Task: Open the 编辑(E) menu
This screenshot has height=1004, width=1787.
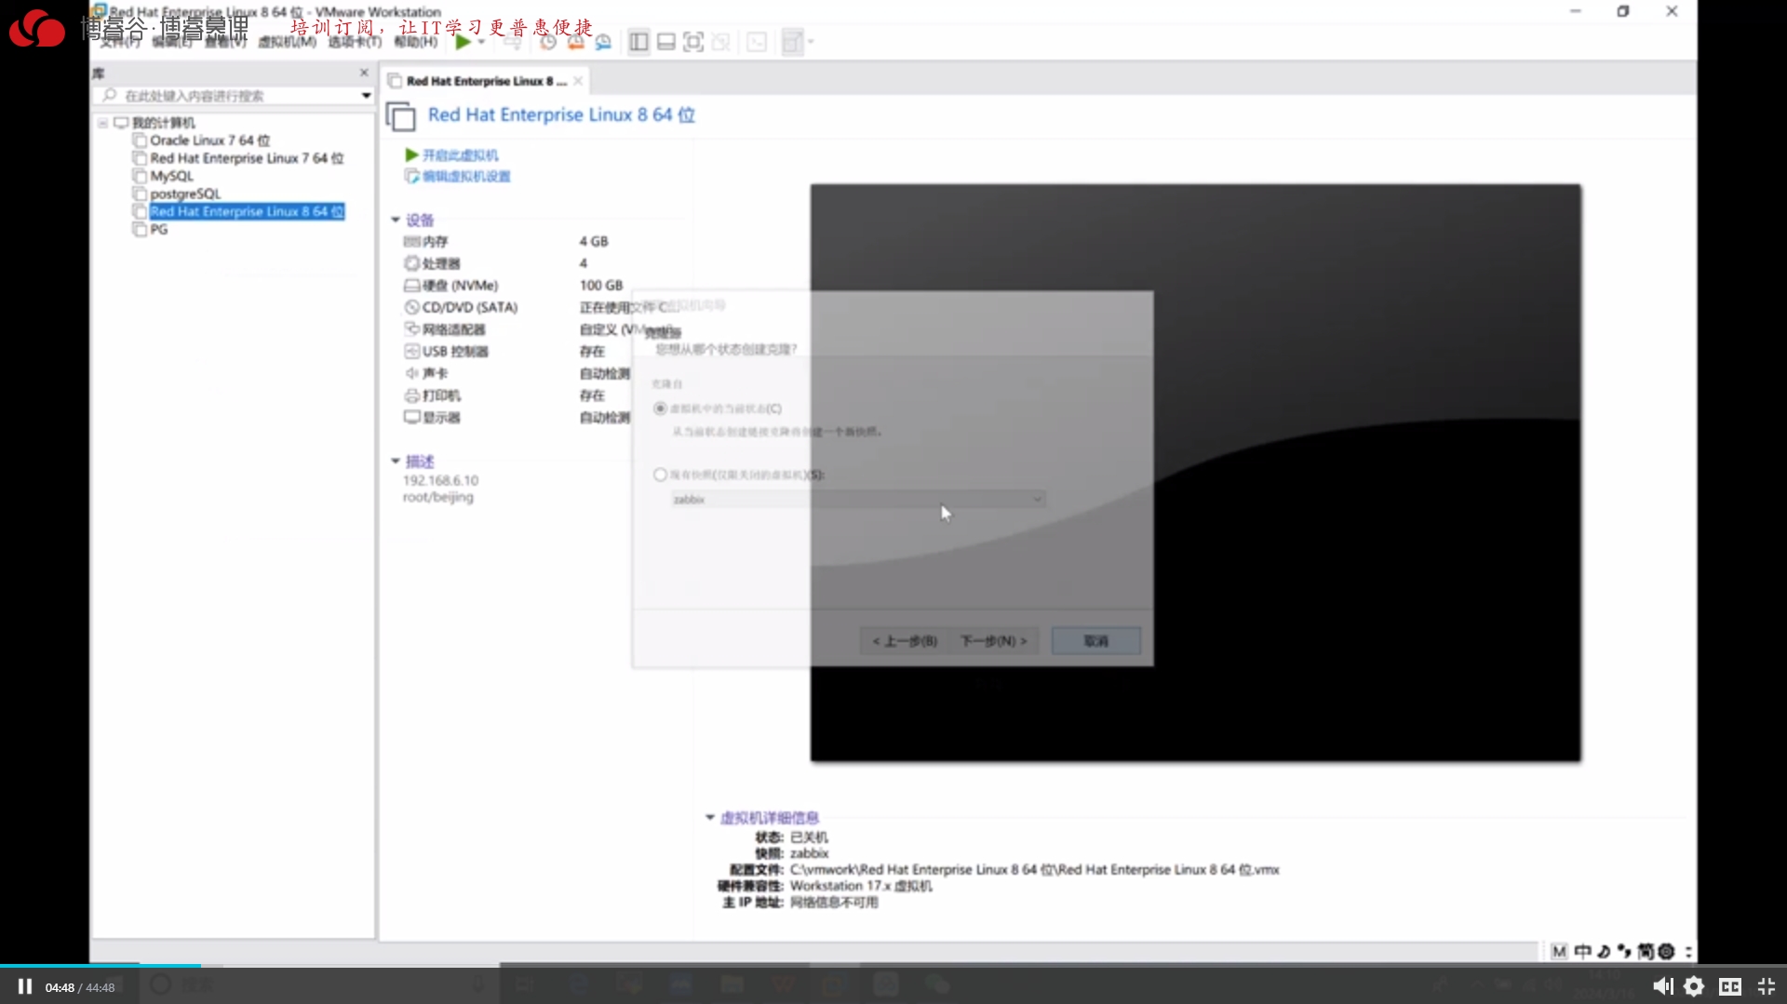Action: tap(172, 42)
